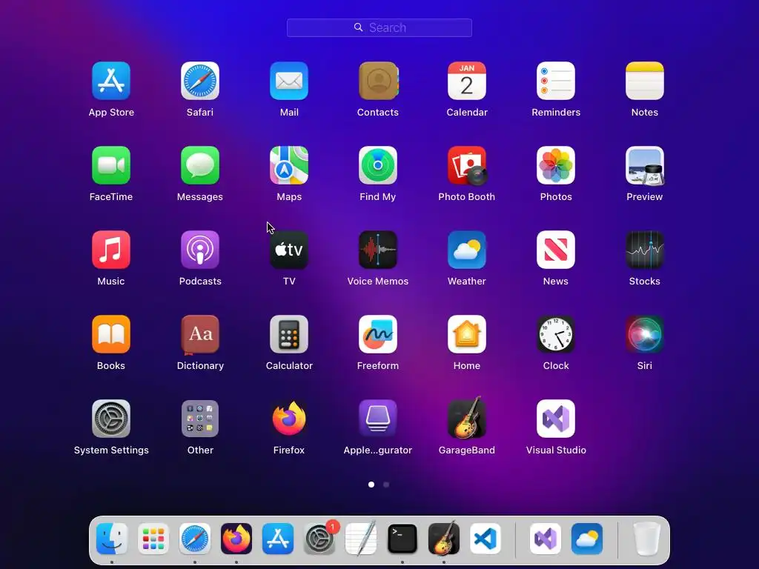Image resolution: width=759 pixels, height=569 pixels.
Task: Open the Dictionary app
Action: 200,334
